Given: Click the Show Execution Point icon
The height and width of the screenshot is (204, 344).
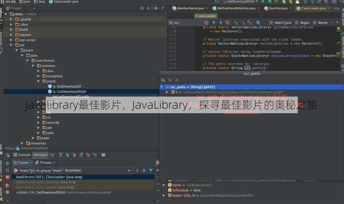Looking at the screenshot, I should pyautogui.click(x=52, y=155).
